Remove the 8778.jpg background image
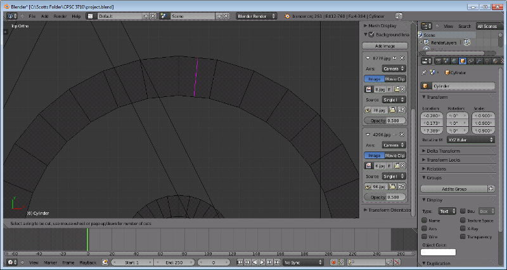The height and width of the screenshot is (270, 507). 402,58
